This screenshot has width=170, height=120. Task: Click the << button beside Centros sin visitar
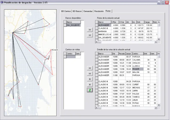(90, 74)
